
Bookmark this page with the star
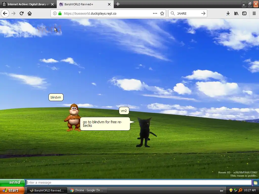click(x=162, y=13)
